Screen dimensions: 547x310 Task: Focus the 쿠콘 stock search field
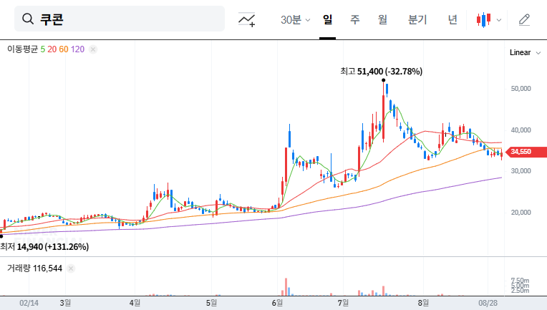(120, 19)
